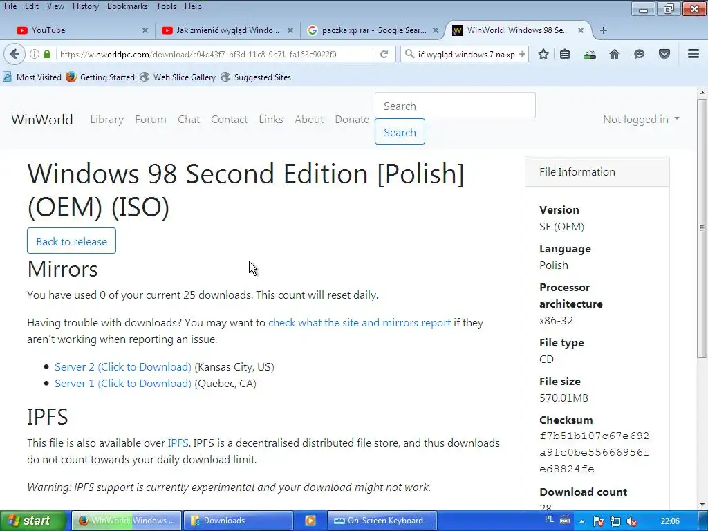Viewport: 708px width, 531px height.
Task: Open Most Visited bookmarks folder
Action: click(32, 77)
